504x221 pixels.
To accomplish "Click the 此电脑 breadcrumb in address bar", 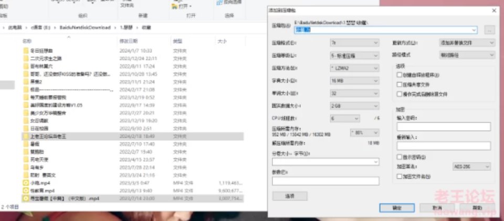I will click(x=15, y=28).
